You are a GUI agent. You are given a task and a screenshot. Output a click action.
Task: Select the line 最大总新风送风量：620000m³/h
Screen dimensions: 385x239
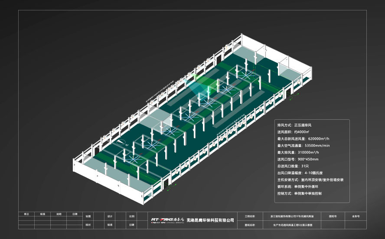click(x=303, y=139)
